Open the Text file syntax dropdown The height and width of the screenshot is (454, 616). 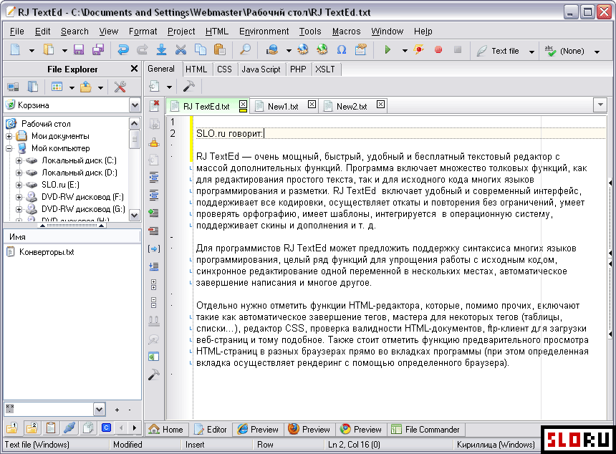[x=531, y=52]
